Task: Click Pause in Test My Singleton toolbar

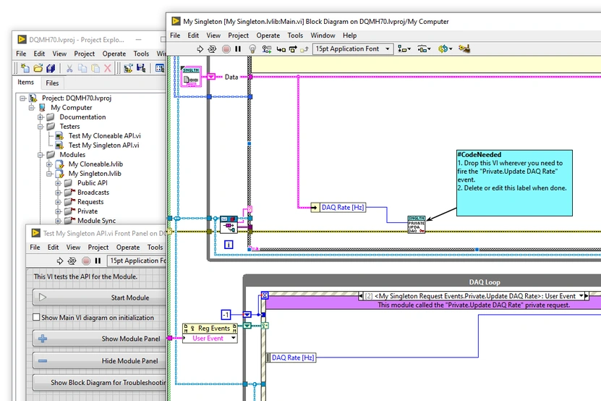Action: (x=98, y=261)
